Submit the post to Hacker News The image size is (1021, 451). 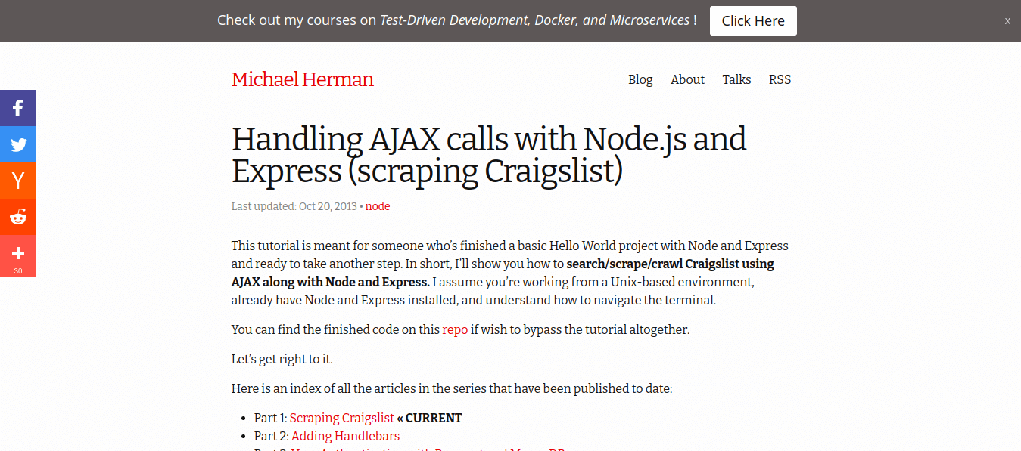point(18,180)
